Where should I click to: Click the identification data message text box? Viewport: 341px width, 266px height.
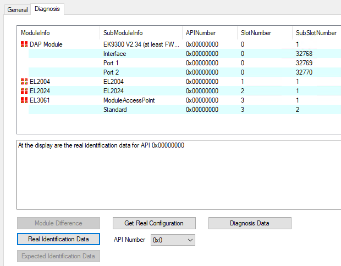tap(179, 174)
